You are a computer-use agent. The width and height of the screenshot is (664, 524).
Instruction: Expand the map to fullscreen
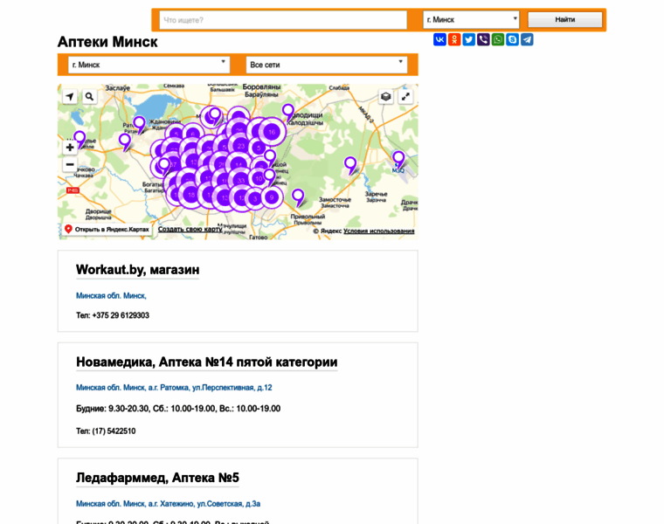(x=405, y=97)
